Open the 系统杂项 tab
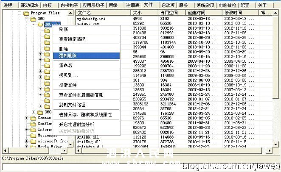 [205, 6]
